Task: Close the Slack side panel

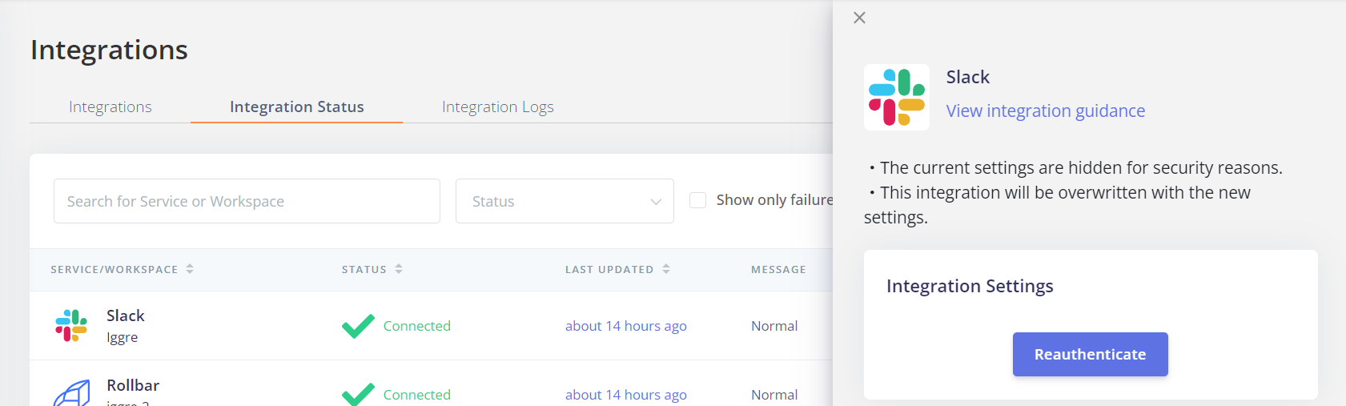Action: [x=859, y=18]
